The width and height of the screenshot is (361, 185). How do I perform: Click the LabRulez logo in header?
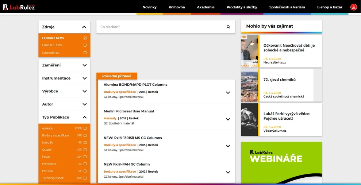pos(19,7)
